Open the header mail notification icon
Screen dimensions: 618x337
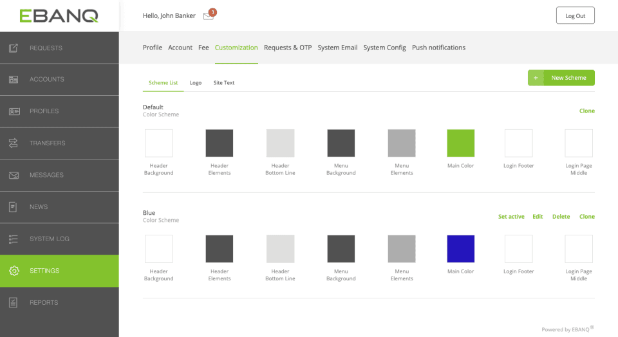click(209, 16)
